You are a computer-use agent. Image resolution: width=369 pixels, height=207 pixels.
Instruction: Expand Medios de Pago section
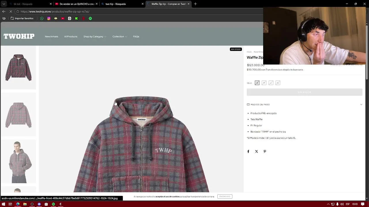(x=304, y=104)
